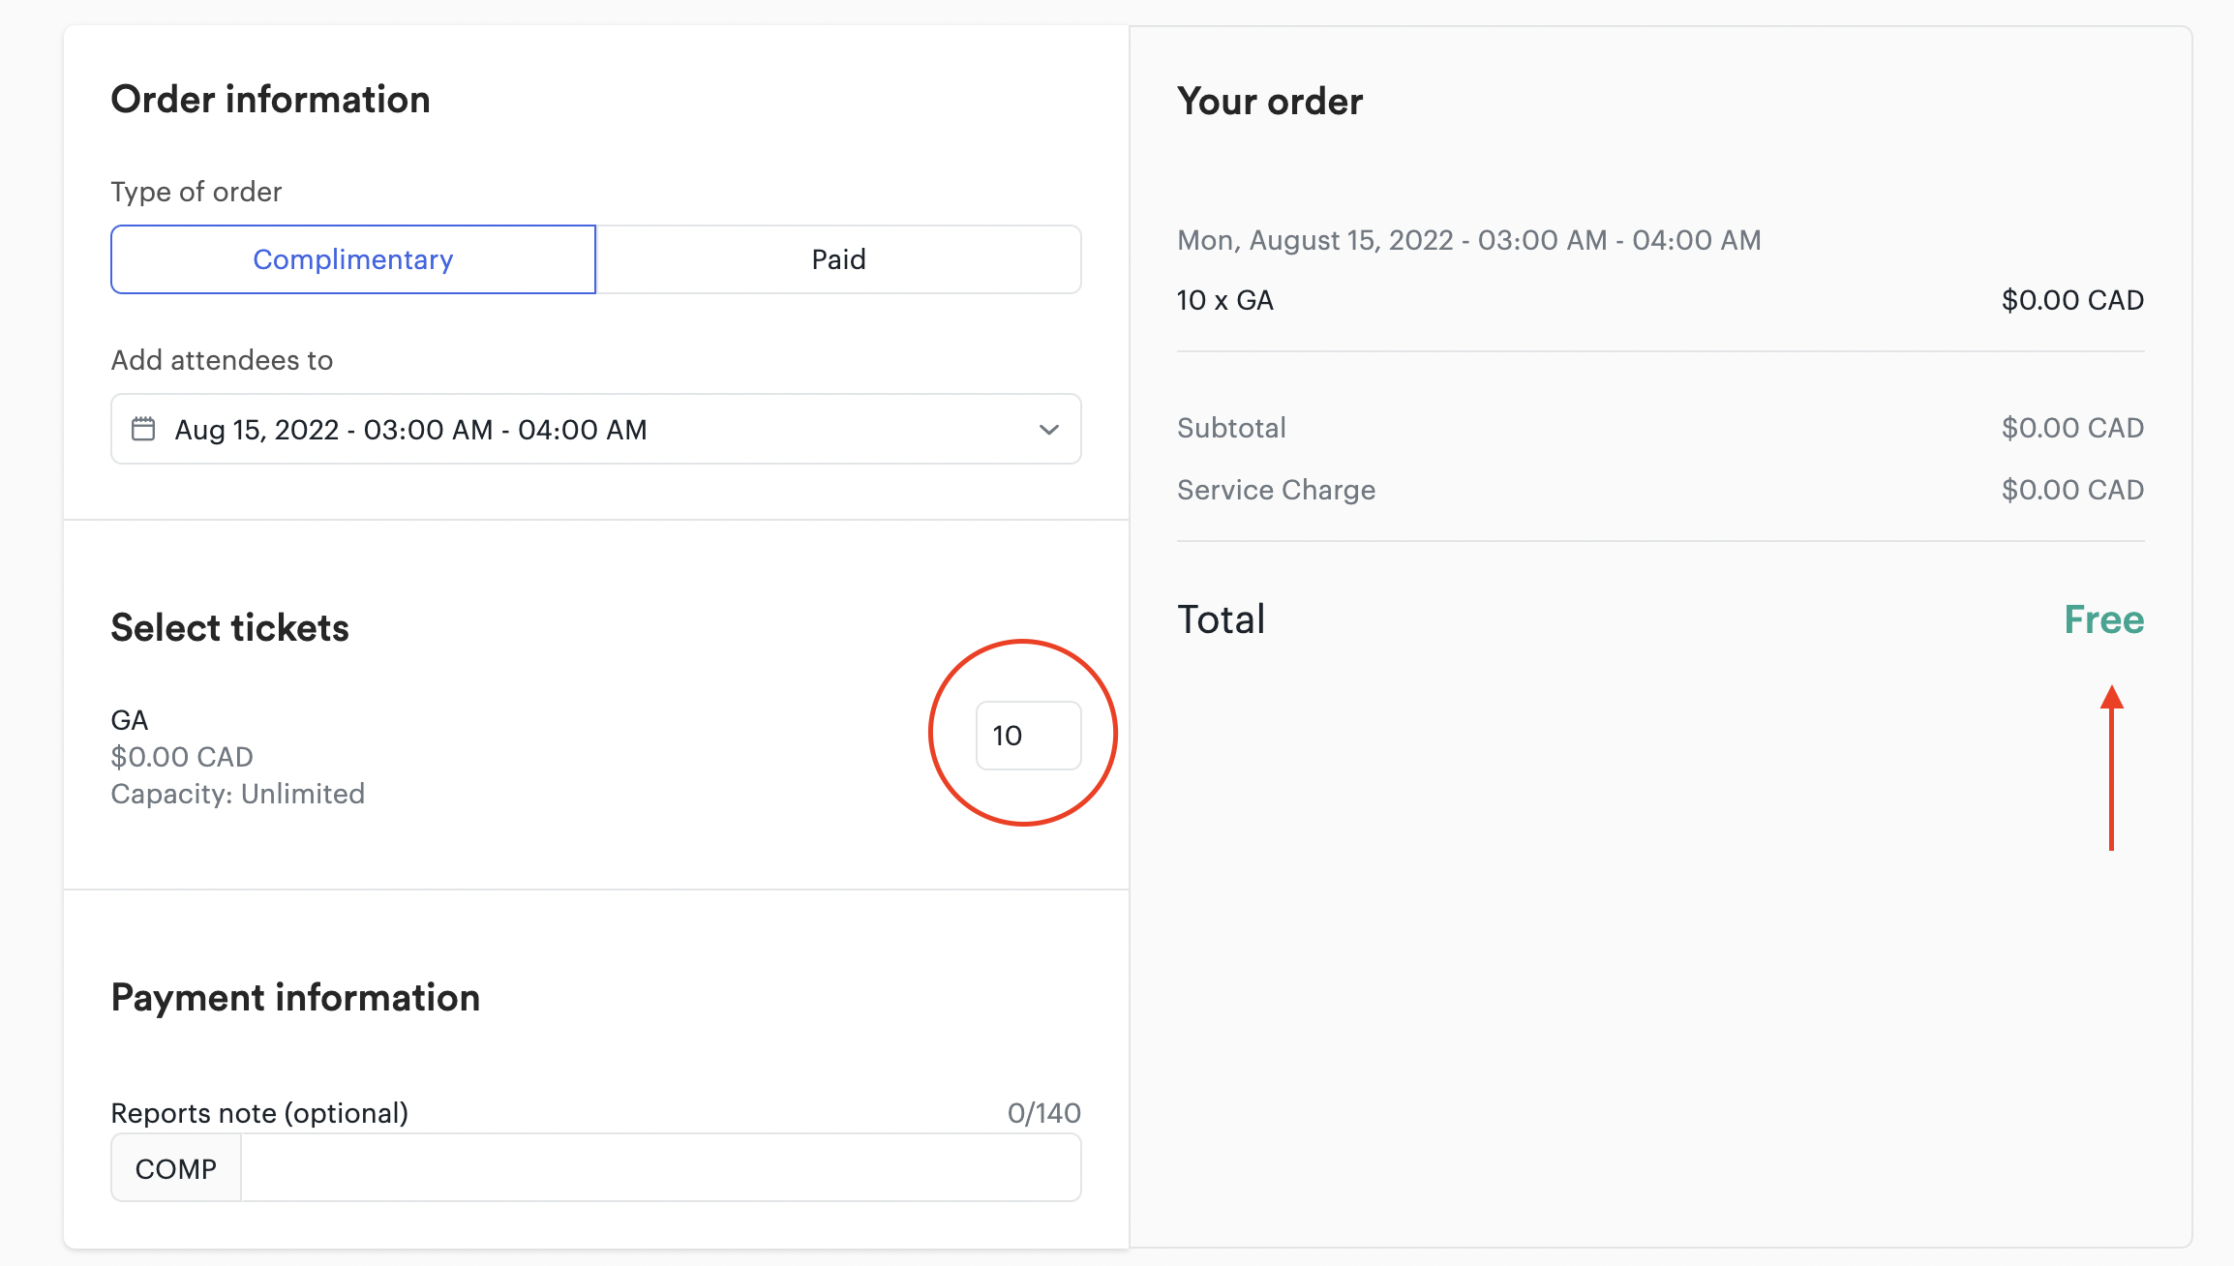2234x1266 pixels.
Task: Click the Capacity: Unlimited text
Action: [238, 794]
